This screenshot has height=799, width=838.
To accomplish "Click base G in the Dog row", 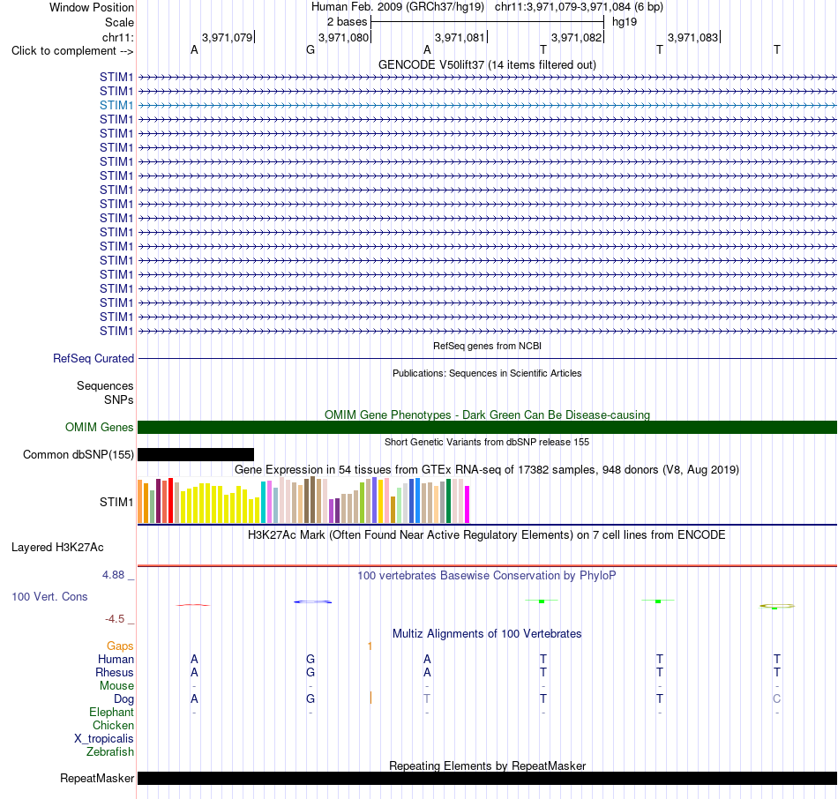I will pos(310,699).
